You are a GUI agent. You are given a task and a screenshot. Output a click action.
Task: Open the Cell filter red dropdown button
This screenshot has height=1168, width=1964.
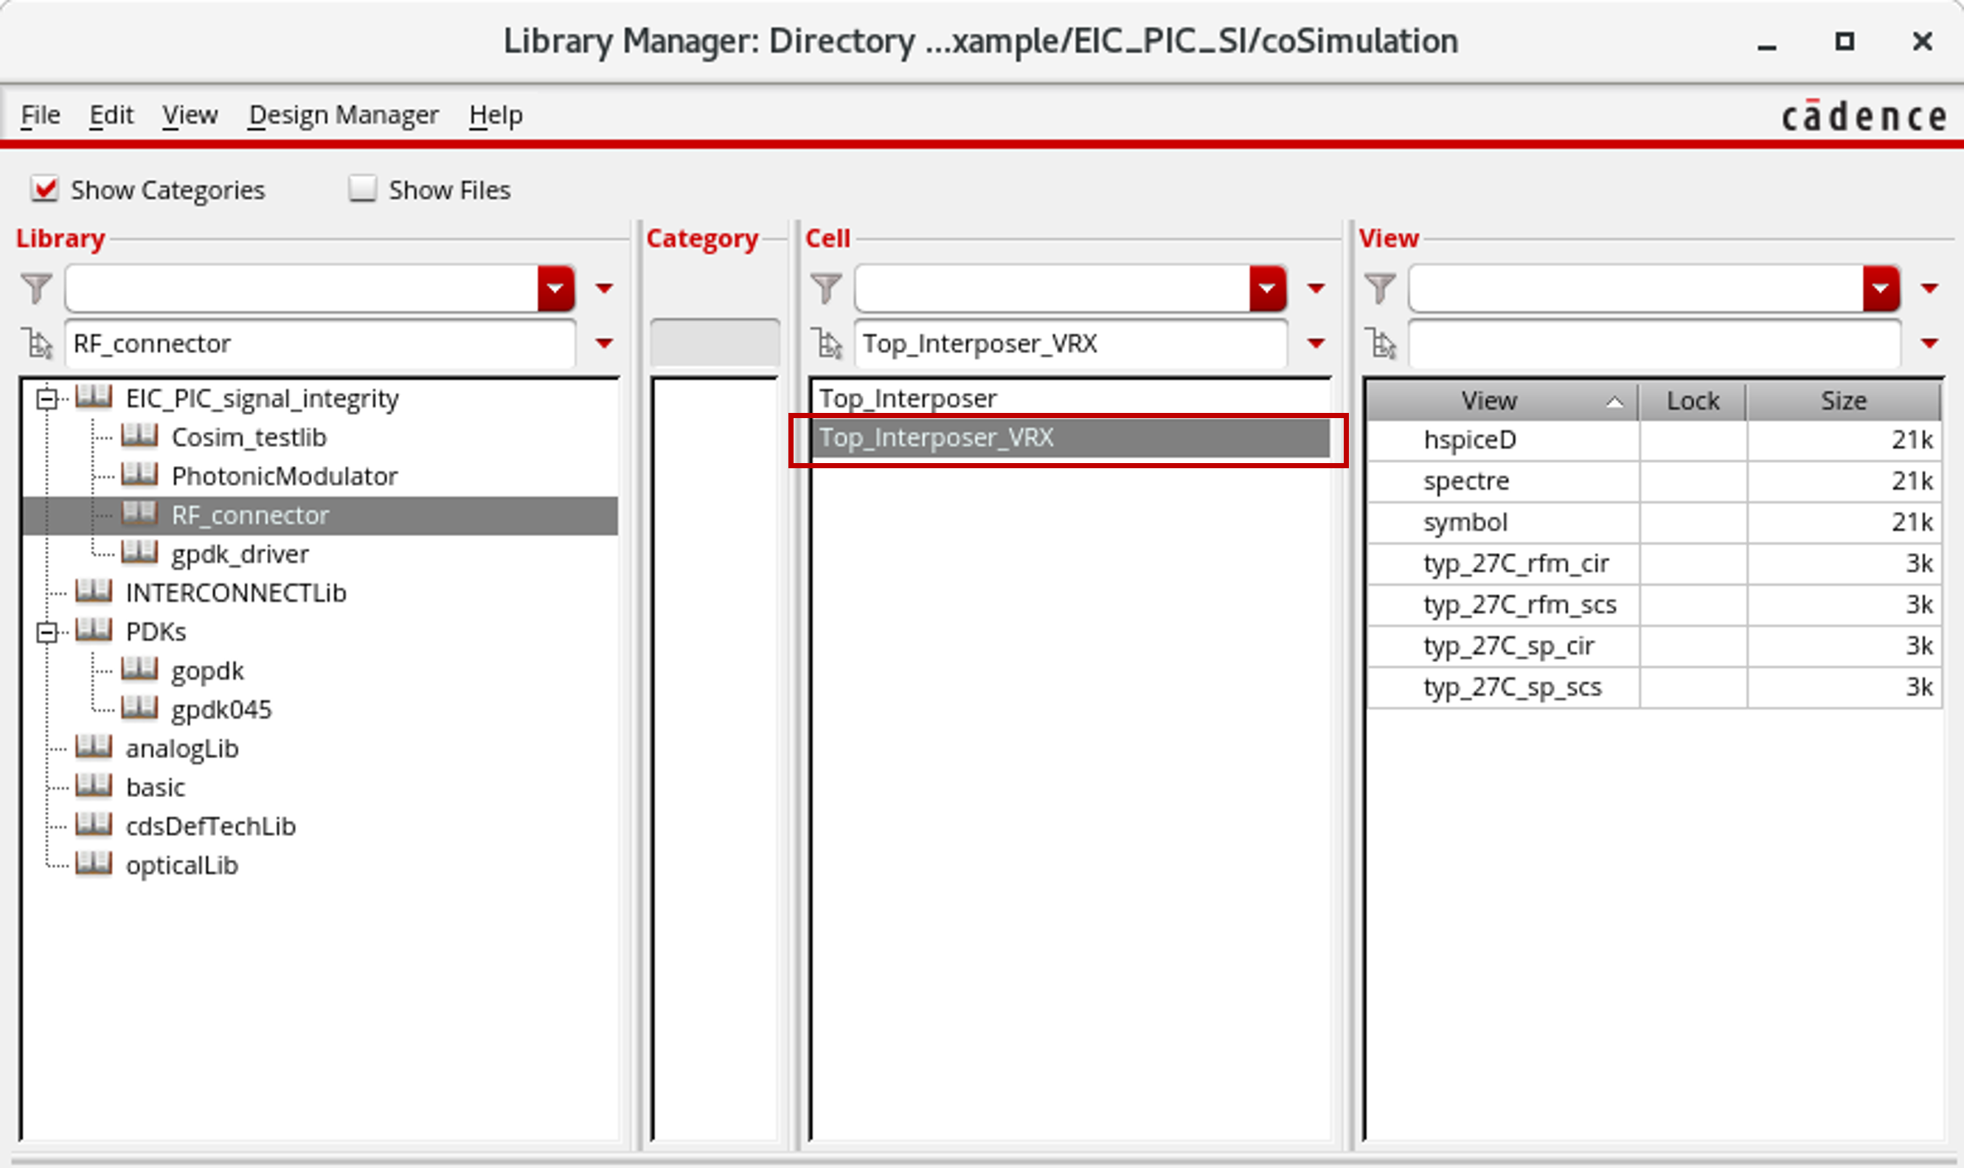click(1267, 288)
